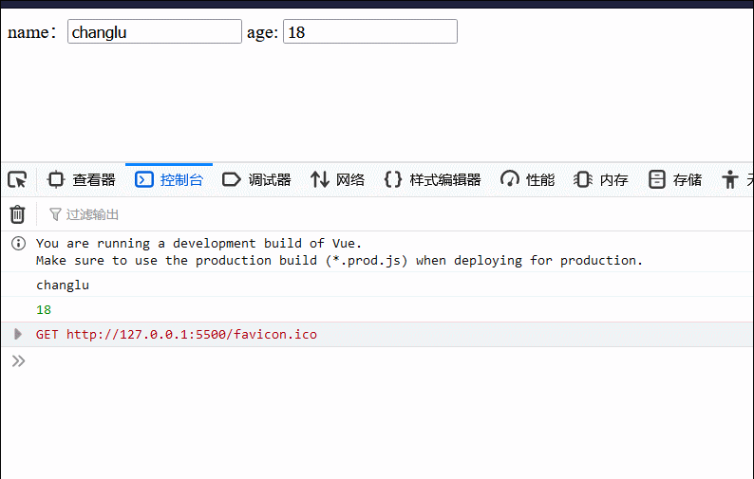
Task: Open the 内存 memory tab
Action: click(601, 180)
